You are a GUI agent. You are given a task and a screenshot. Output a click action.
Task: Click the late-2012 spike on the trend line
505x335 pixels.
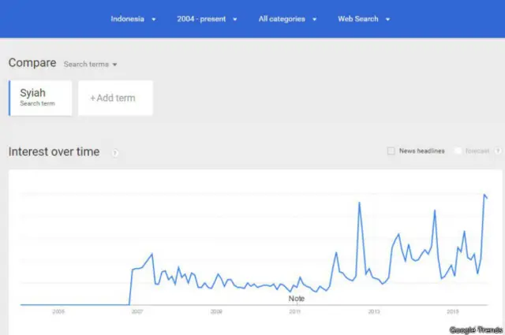pyautogui.click(x=359, y=203)
